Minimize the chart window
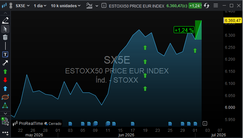Viewport: 243px width, 138px height. point(224,6)
